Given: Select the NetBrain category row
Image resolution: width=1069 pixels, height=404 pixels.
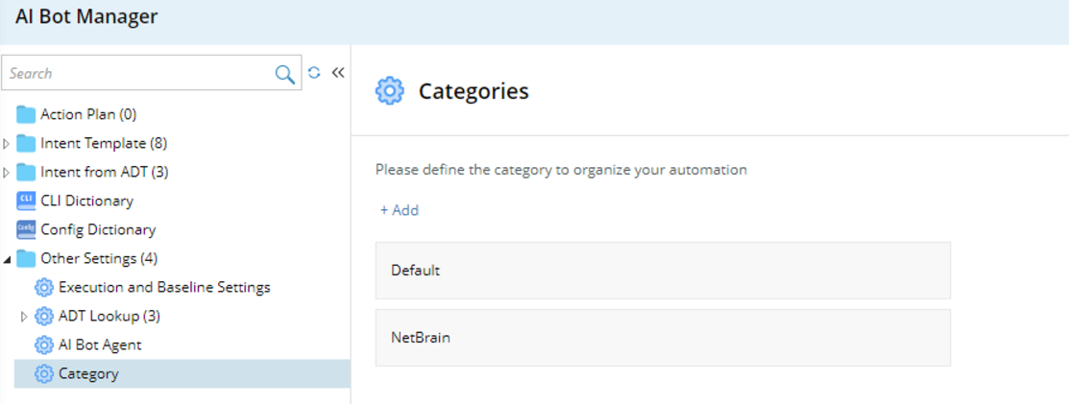Looking at the screenshot, I should (663, 338).
